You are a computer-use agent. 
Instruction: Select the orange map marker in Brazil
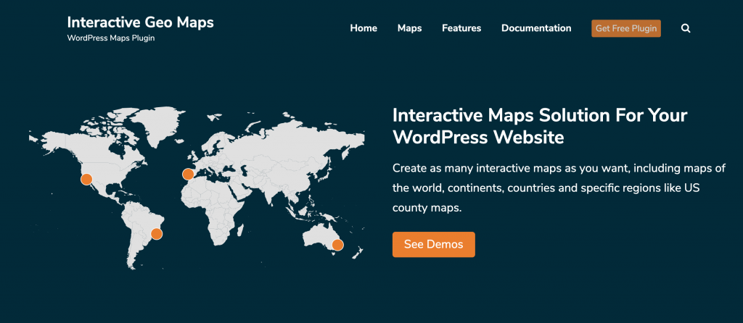point(157,234)
